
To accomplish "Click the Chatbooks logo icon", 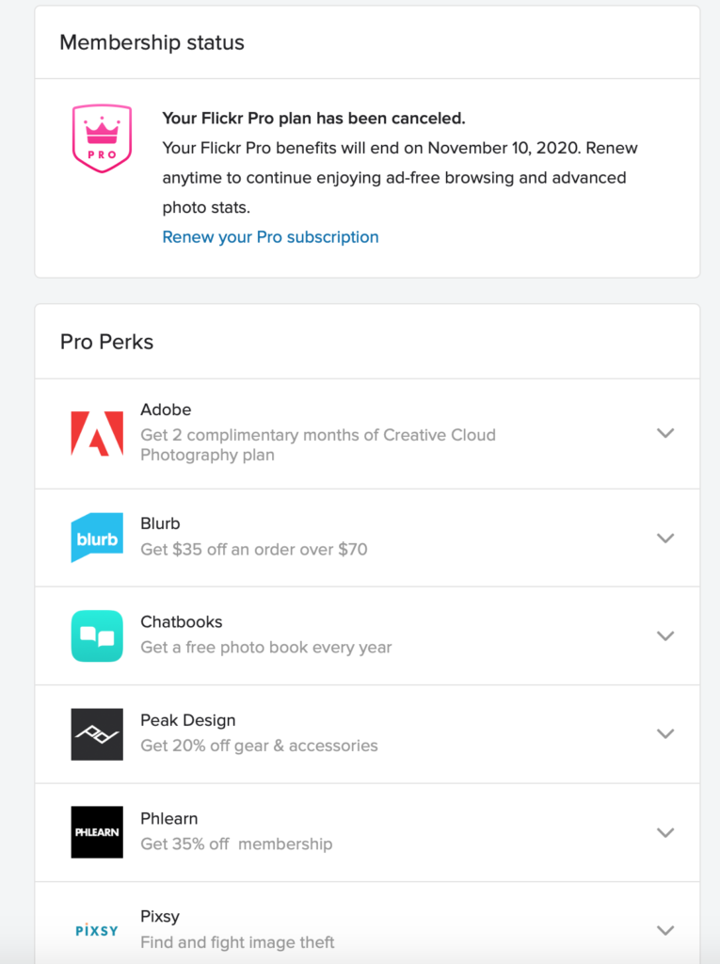I will 97,635.
